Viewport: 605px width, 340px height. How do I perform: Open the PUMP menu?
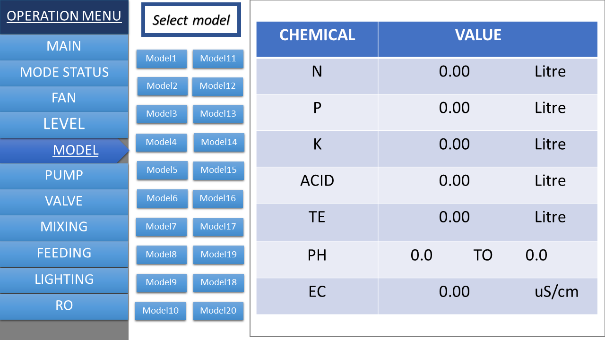[x=64, y=175]
